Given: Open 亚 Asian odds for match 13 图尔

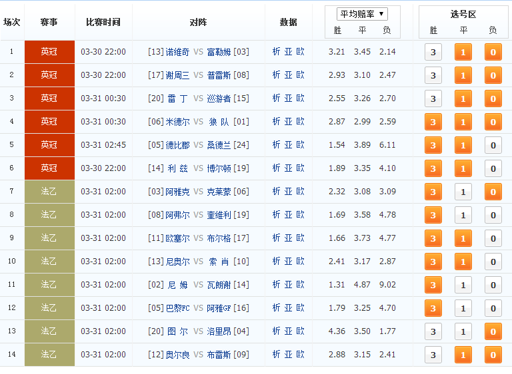Looking at the screenshot, I should 288,331.
